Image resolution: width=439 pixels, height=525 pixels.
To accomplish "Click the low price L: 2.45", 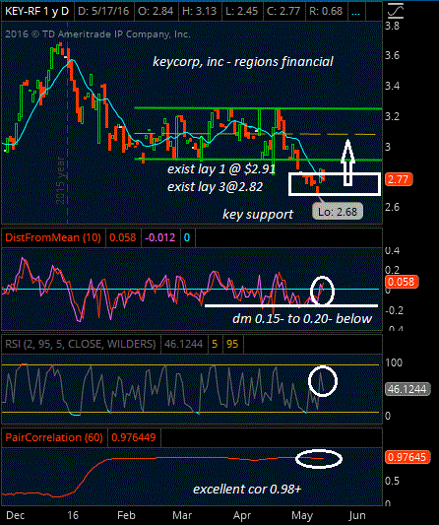I will (241, 11).
